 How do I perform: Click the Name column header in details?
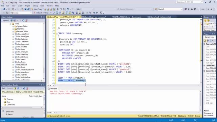pos(4,96)
